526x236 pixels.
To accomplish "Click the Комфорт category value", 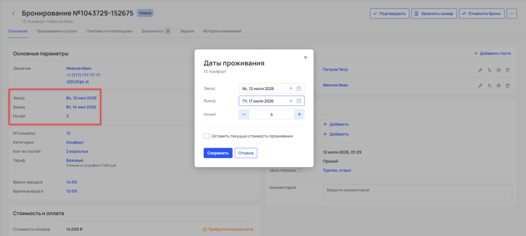I will click(75, 142).
